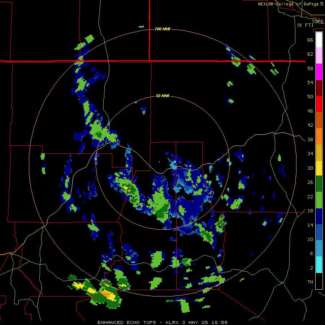
Task: Pick the light blue 14 kft legend swatch
Action: [x=319, y=248]
